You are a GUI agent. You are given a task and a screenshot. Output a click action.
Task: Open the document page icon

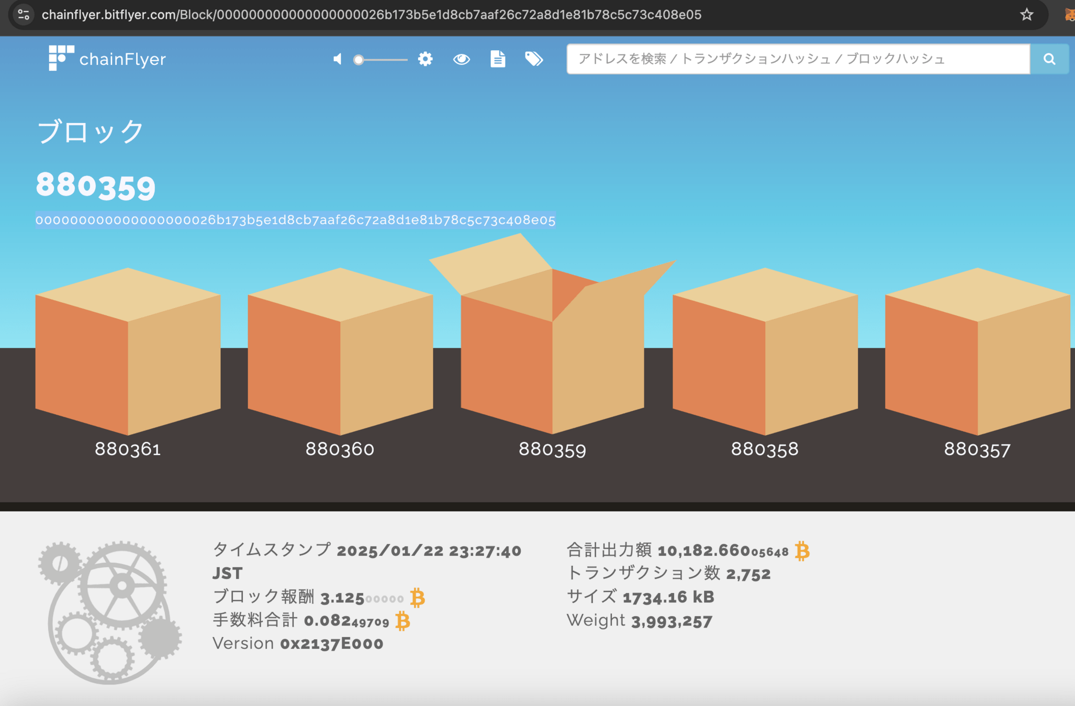pos(497,59)
